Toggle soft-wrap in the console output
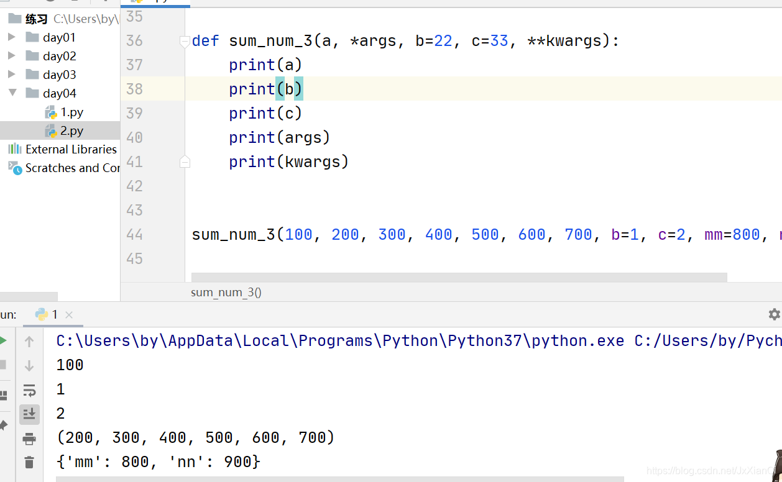782x482 pixels. [29, 390]
